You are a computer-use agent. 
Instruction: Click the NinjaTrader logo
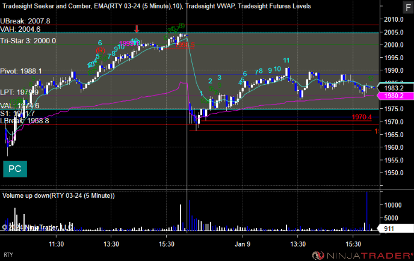(362, 255)
